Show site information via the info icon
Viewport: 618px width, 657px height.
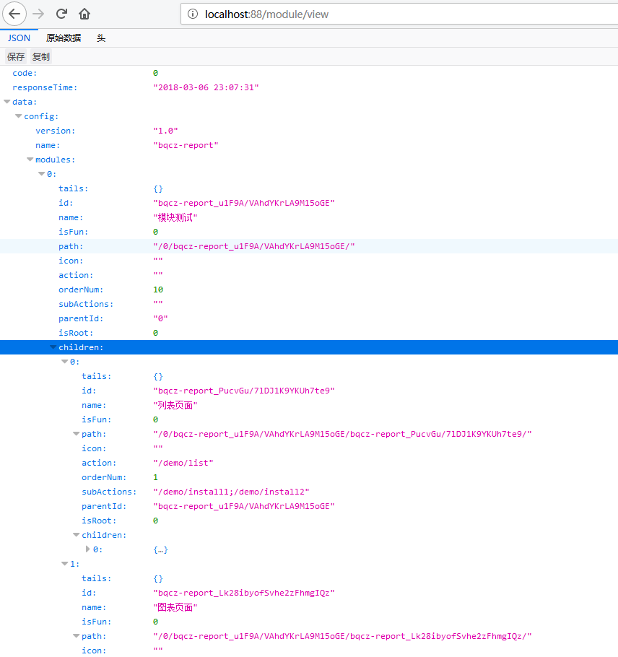pyautogui.click(x=192, y=14)
